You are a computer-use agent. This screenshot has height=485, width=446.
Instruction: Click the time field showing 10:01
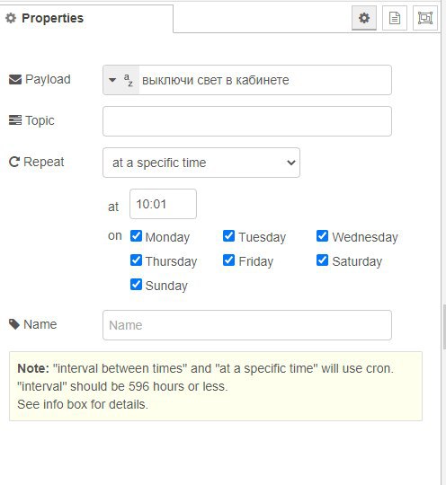(x=163, y=204)
